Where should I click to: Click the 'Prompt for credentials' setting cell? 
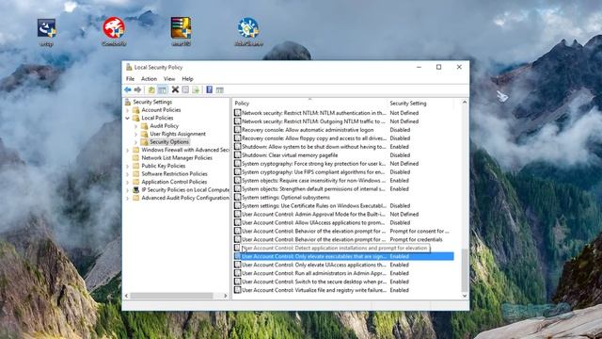[x=416, y=240]
